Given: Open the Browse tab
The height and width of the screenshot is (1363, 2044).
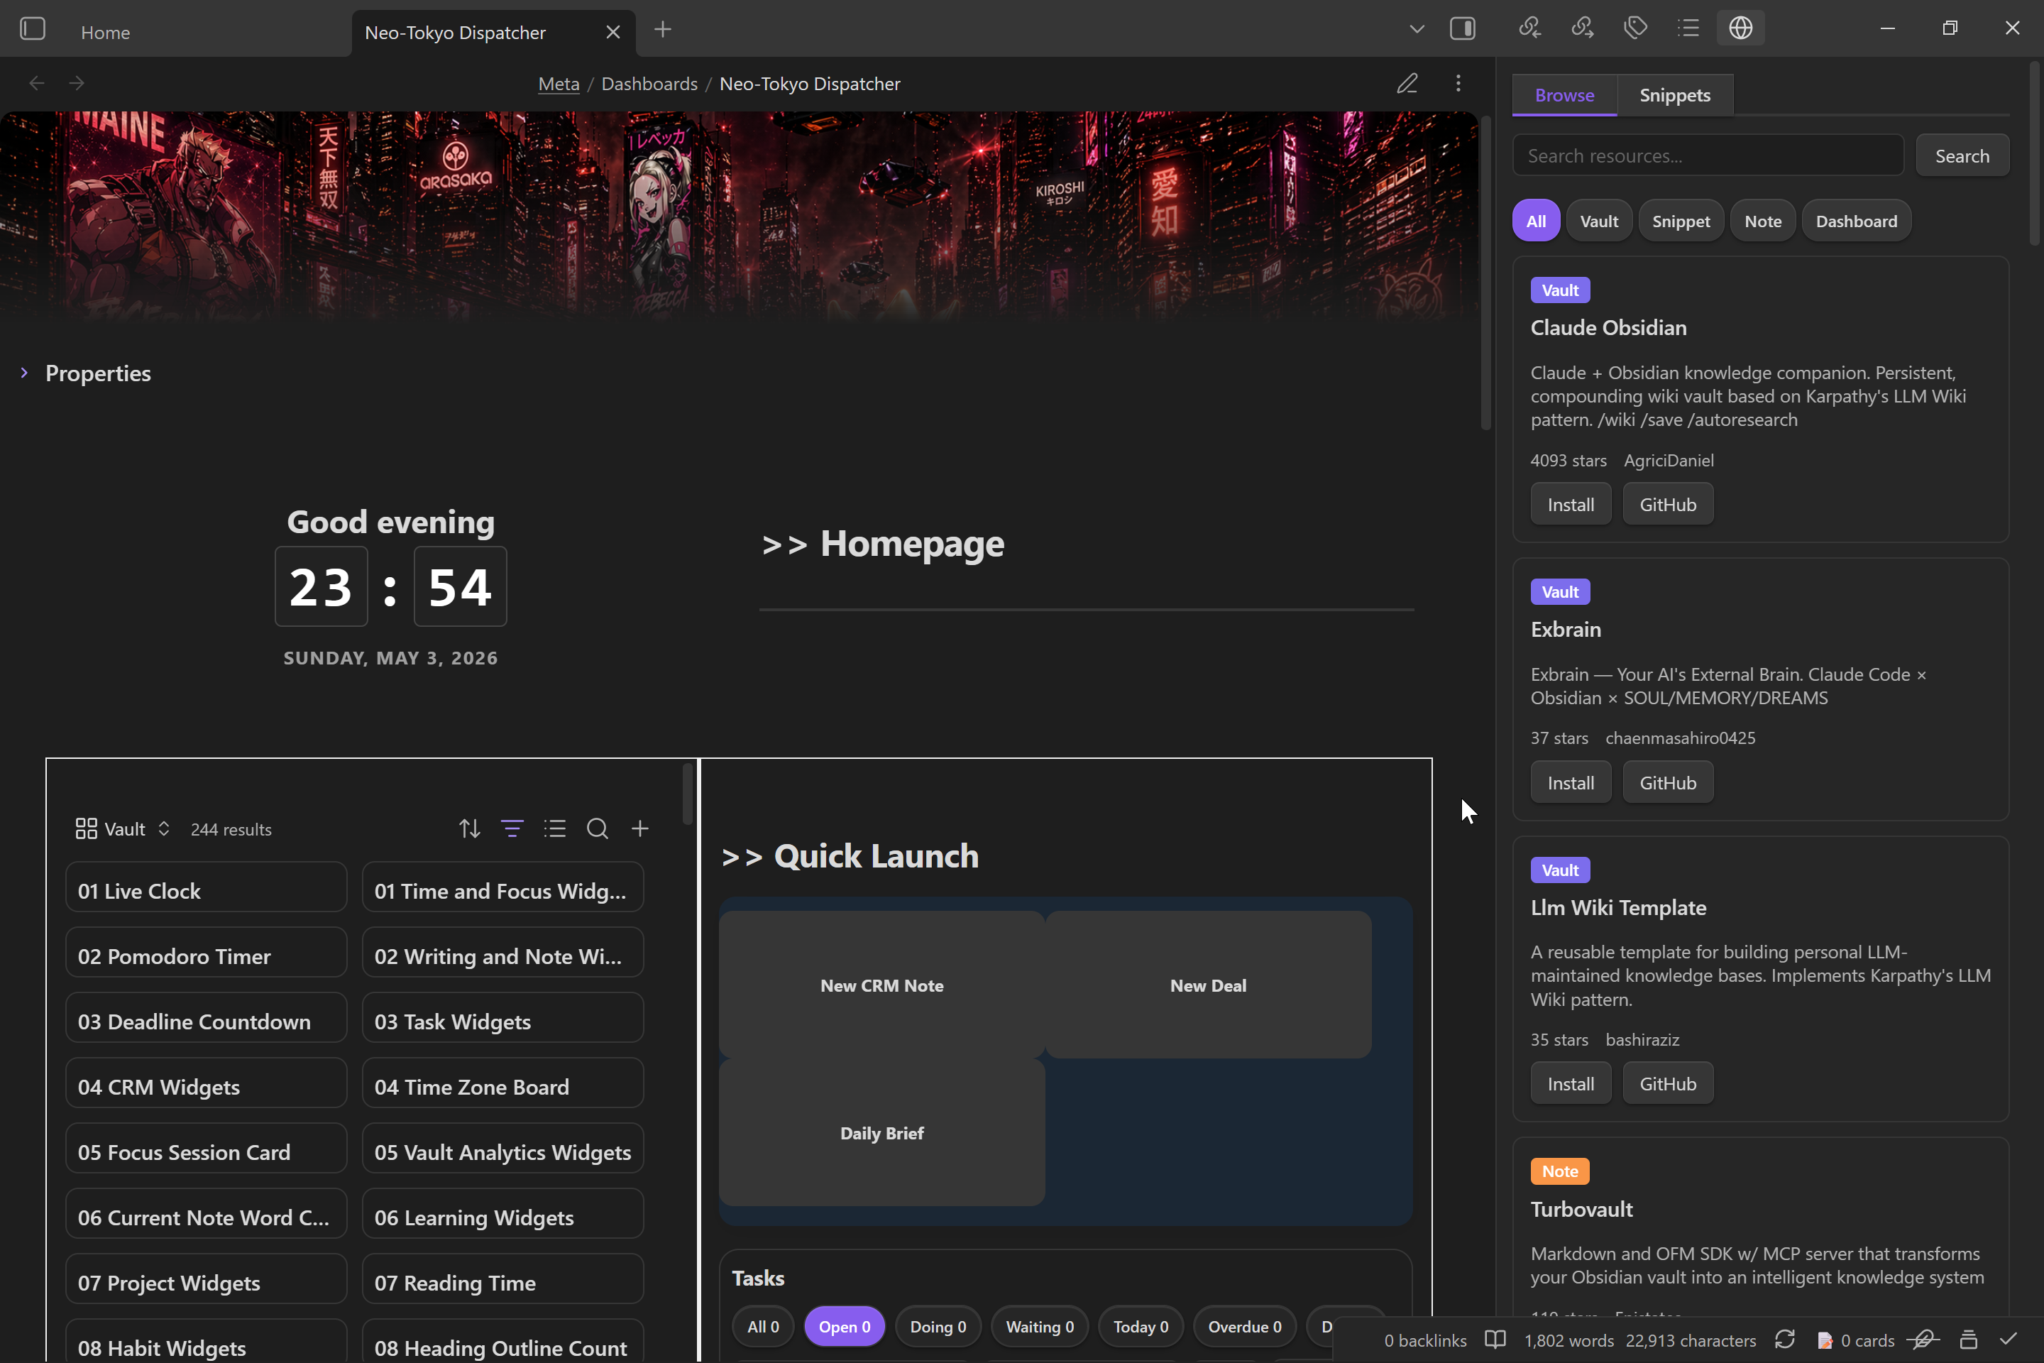Looking at the screenshot, I should click(1564, 94).
